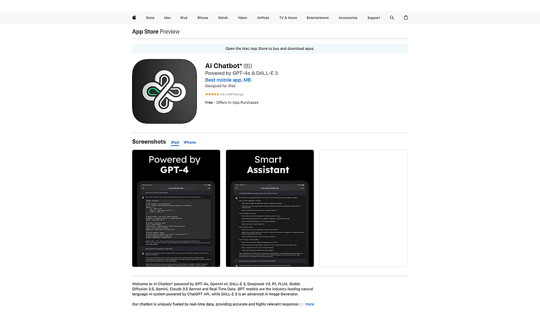Open the blank third screenshot
Screen dimensions: 540x327
(x=363, y=208)
